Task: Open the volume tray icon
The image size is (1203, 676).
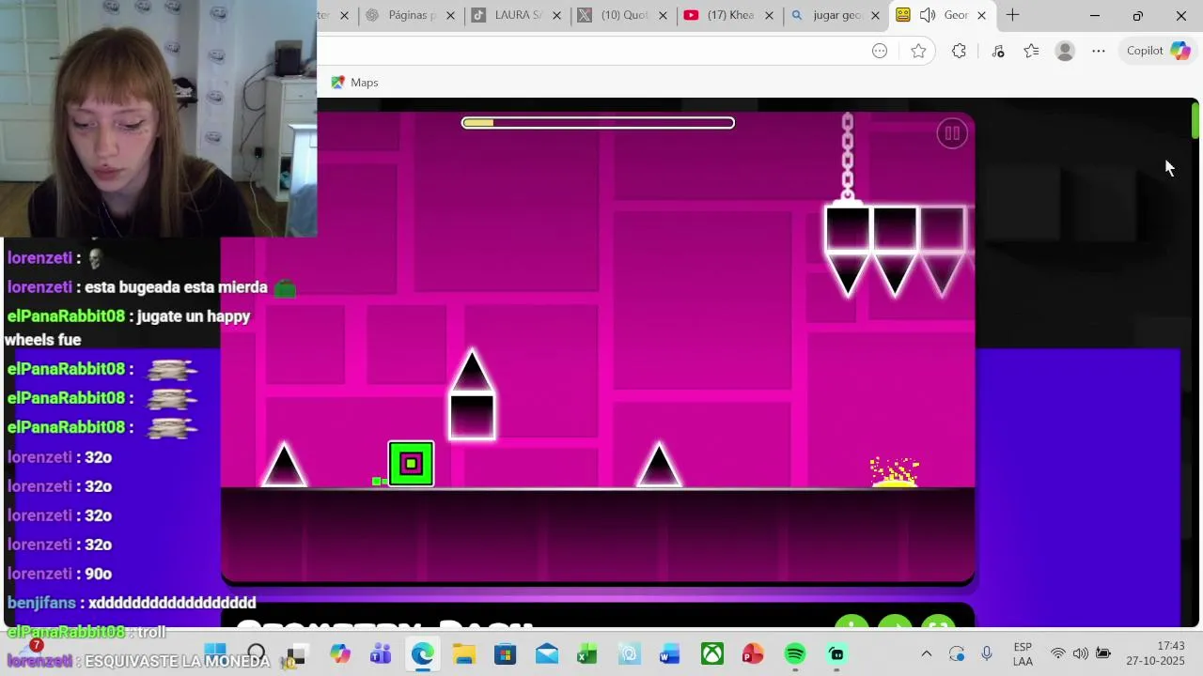Action: [1080, 653]
